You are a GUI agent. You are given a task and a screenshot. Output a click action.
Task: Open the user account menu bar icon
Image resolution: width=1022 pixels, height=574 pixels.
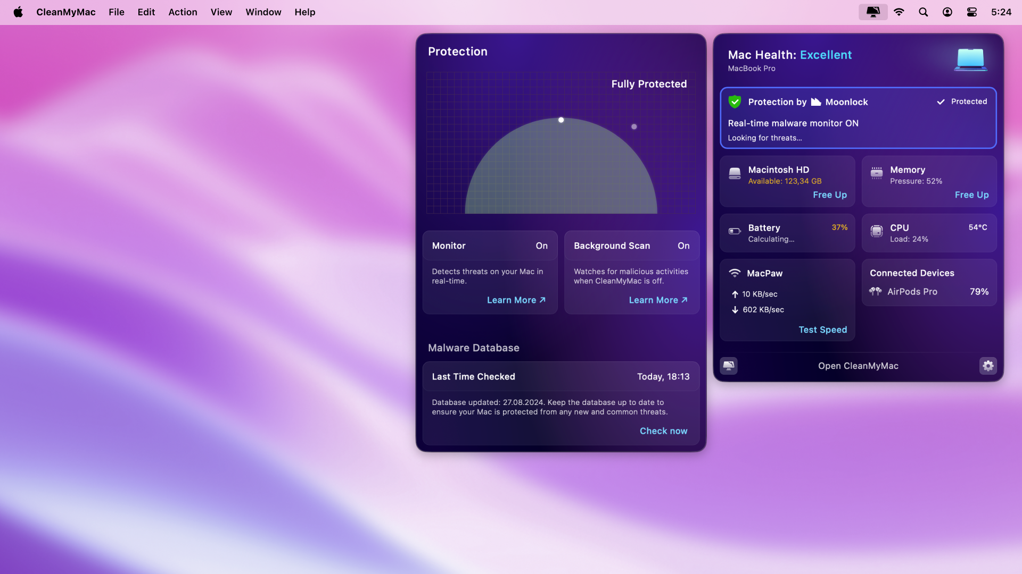tap(947, 12)
